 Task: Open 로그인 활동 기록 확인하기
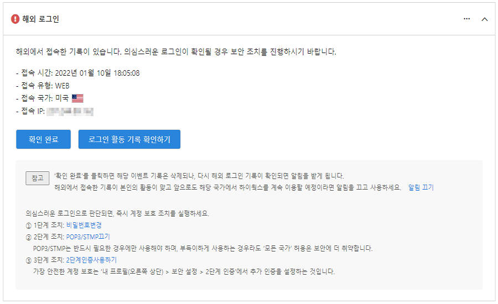(x=129, y=139)
